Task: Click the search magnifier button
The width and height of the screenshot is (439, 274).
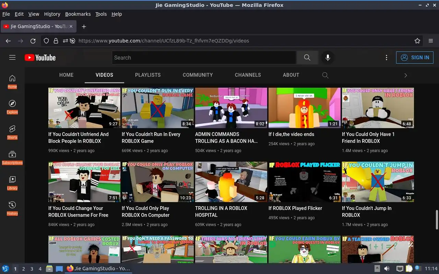Action: pyautogui.click(x=307, y=58)
